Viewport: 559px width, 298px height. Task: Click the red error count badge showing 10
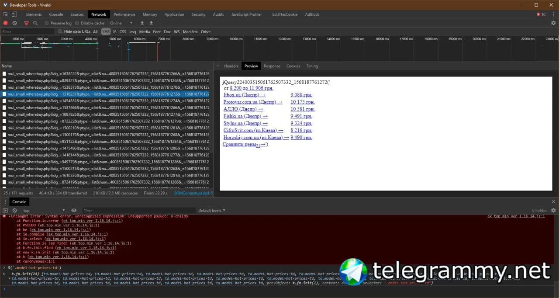point(541,14)
